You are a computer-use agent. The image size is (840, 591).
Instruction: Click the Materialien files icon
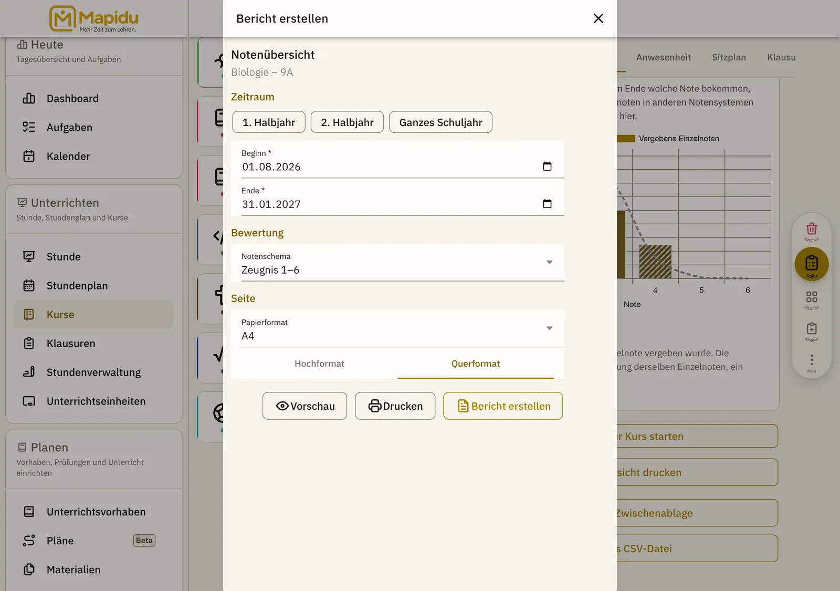coord(29,570)
